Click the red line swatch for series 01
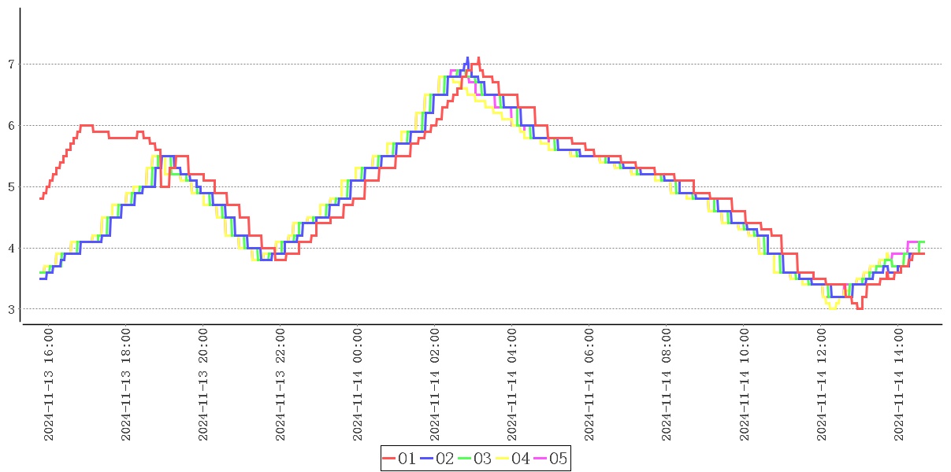Viewport: 951px width, 472px height. (389, 459)
